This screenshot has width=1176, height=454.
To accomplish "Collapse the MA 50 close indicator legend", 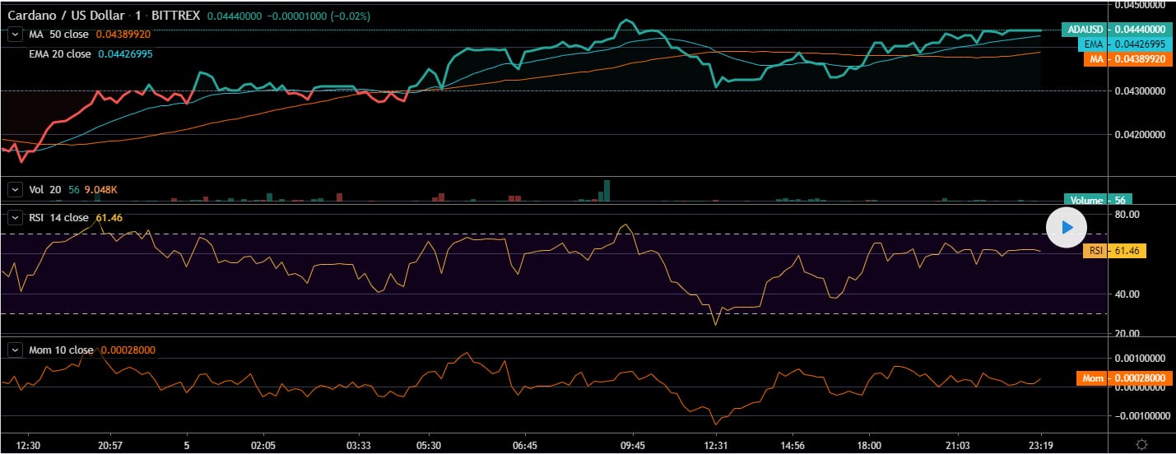I will (x=15, y=34).
